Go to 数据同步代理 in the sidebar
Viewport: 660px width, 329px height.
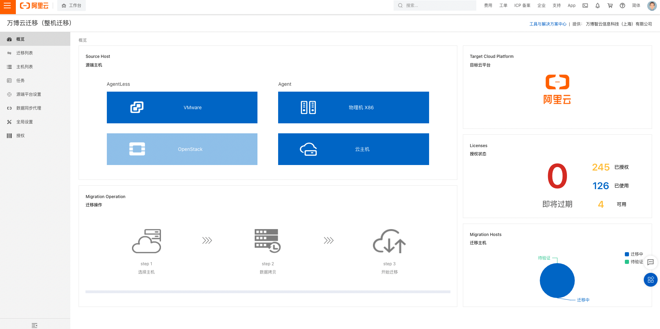tap(35, 108)
